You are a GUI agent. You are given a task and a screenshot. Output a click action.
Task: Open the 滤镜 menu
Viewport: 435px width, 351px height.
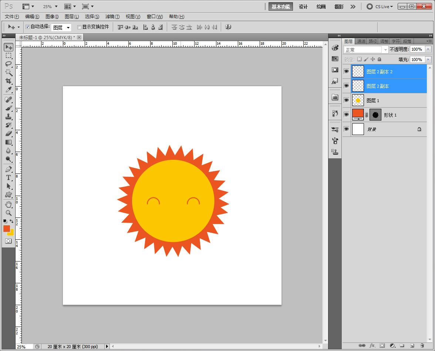112,17
